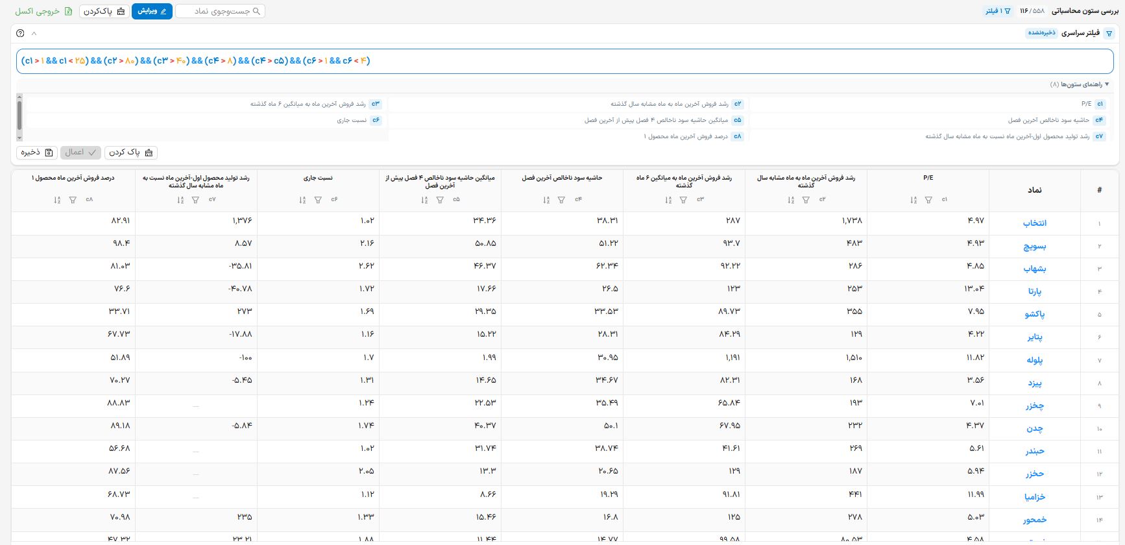The image size is (1125, 545).
Task: Open symbol پیزد link
Action: 1035,383
